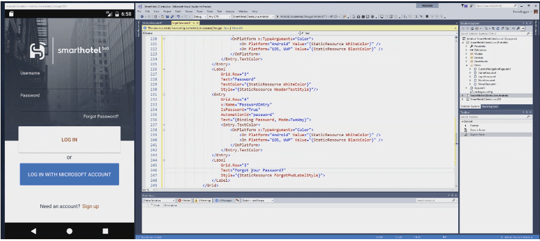Click Solution Explorer Show All Files icon

(507, 29)
